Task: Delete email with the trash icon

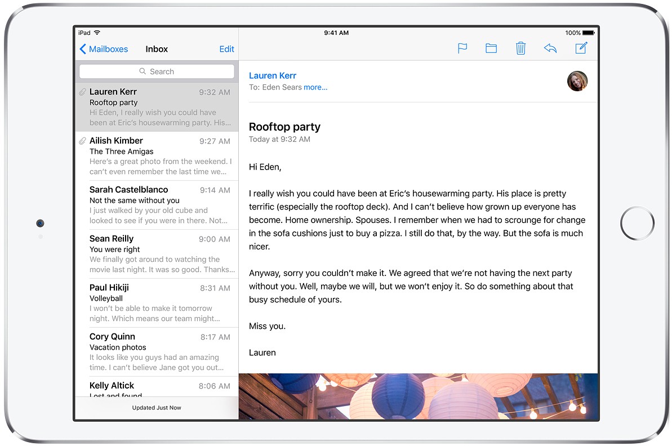Action: (x=520, y=48)
